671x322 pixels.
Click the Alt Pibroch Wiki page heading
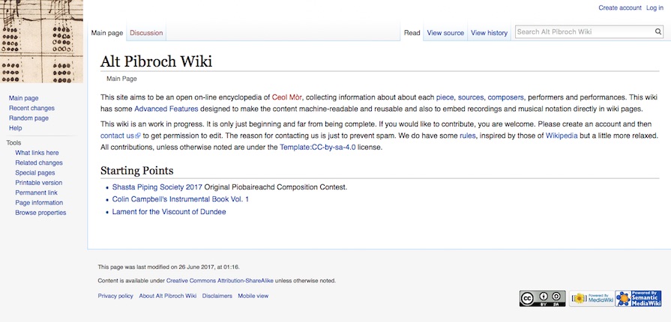(x=156, y=61)
